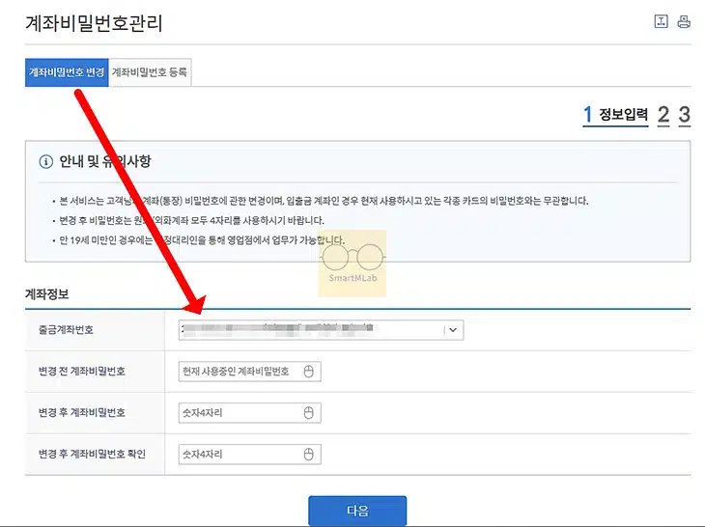Select the 출금계좌번호 account combo box

311,330
